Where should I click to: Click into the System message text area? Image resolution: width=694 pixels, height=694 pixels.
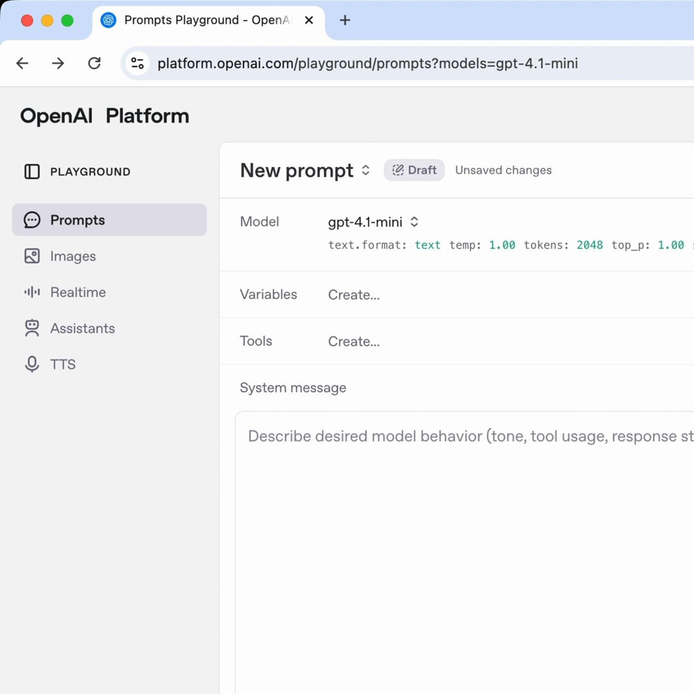[x=463, y=546]
